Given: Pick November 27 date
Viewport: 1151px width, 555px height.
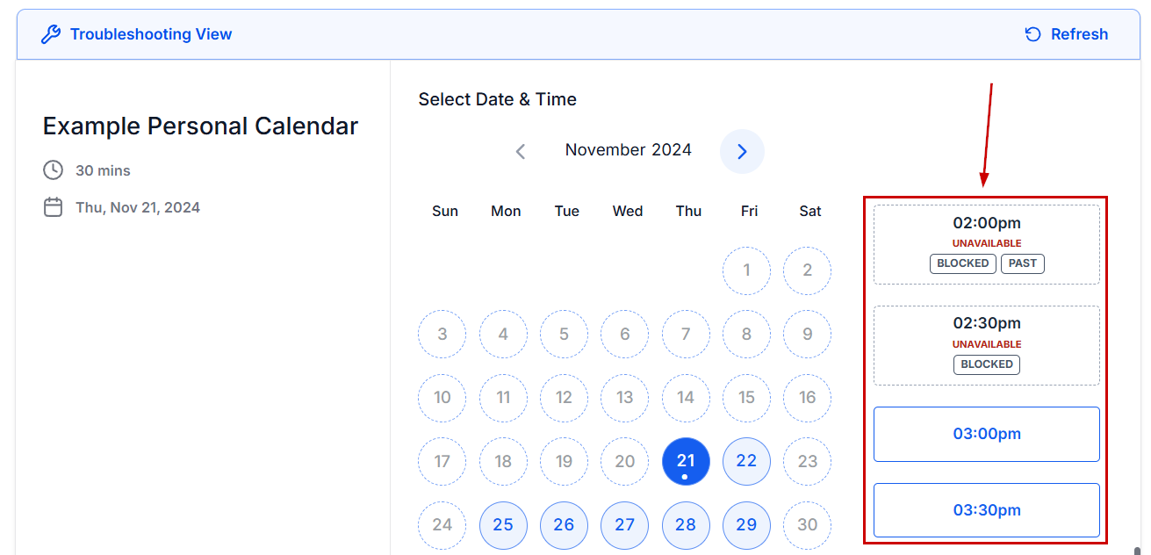Looking at the screenshot, I should click(x=624, y=524).
